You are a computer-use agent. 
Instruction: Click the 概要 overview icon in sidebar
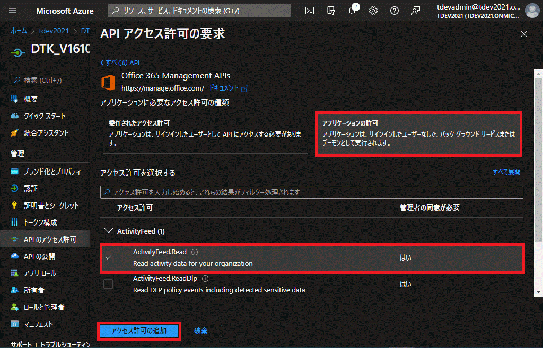[14, 99]
